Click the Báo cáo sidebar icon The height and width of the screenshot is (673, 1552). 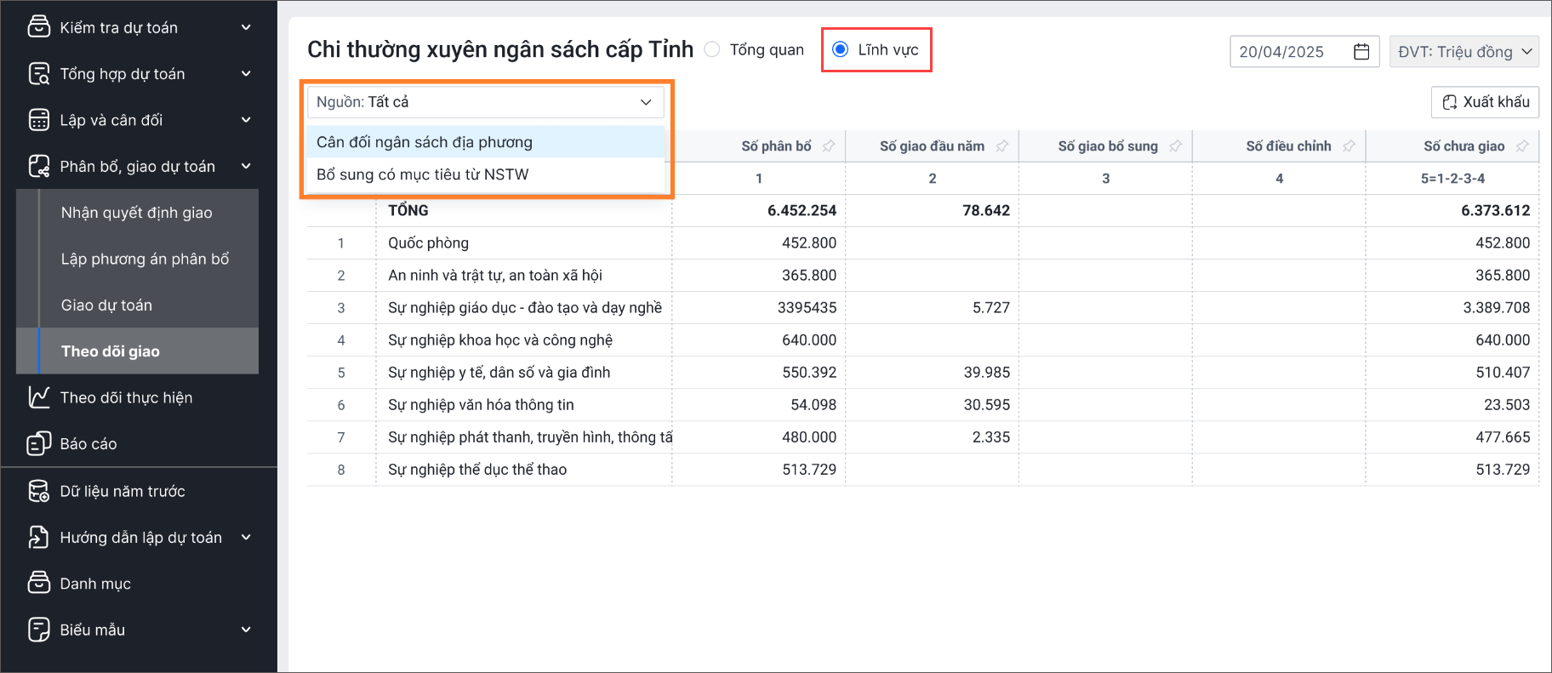tap(38, 444)
